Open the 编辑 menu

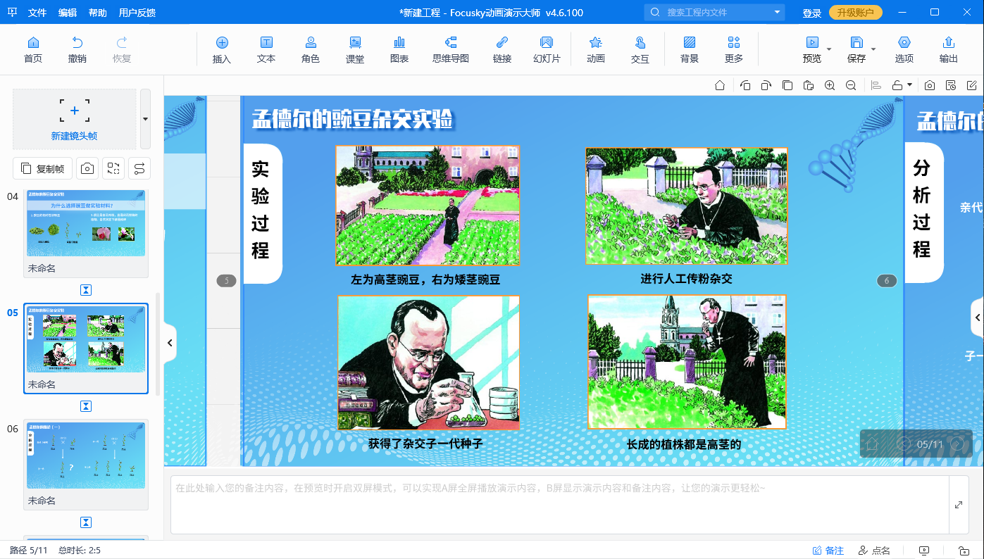(x=68, y=13)
